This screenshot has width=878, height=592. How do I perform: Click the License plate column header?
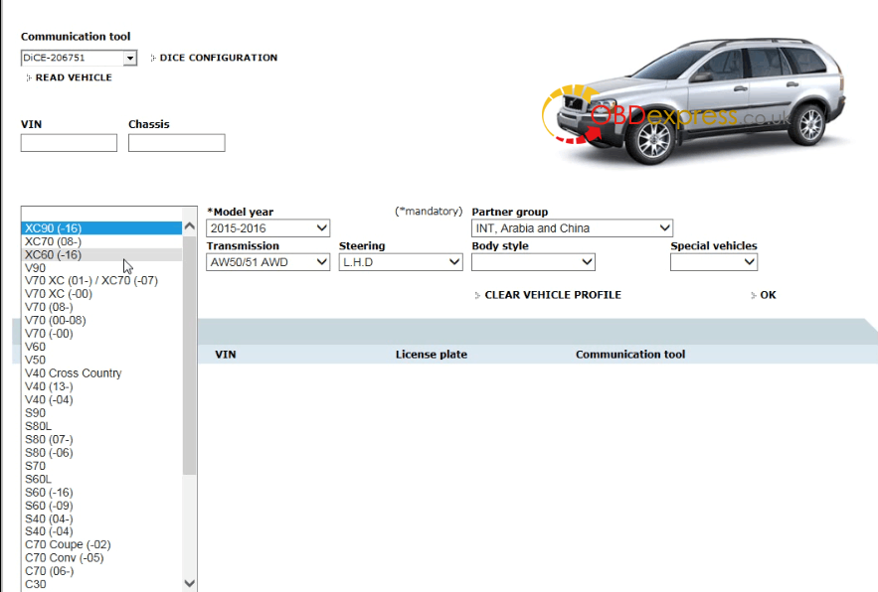pos(432,355)
